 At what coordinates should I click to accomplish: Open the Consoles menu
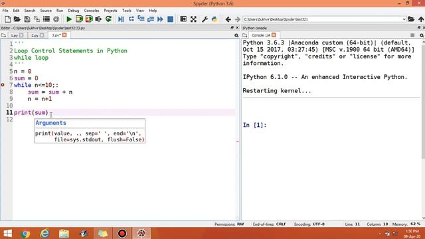pos(92,11)
